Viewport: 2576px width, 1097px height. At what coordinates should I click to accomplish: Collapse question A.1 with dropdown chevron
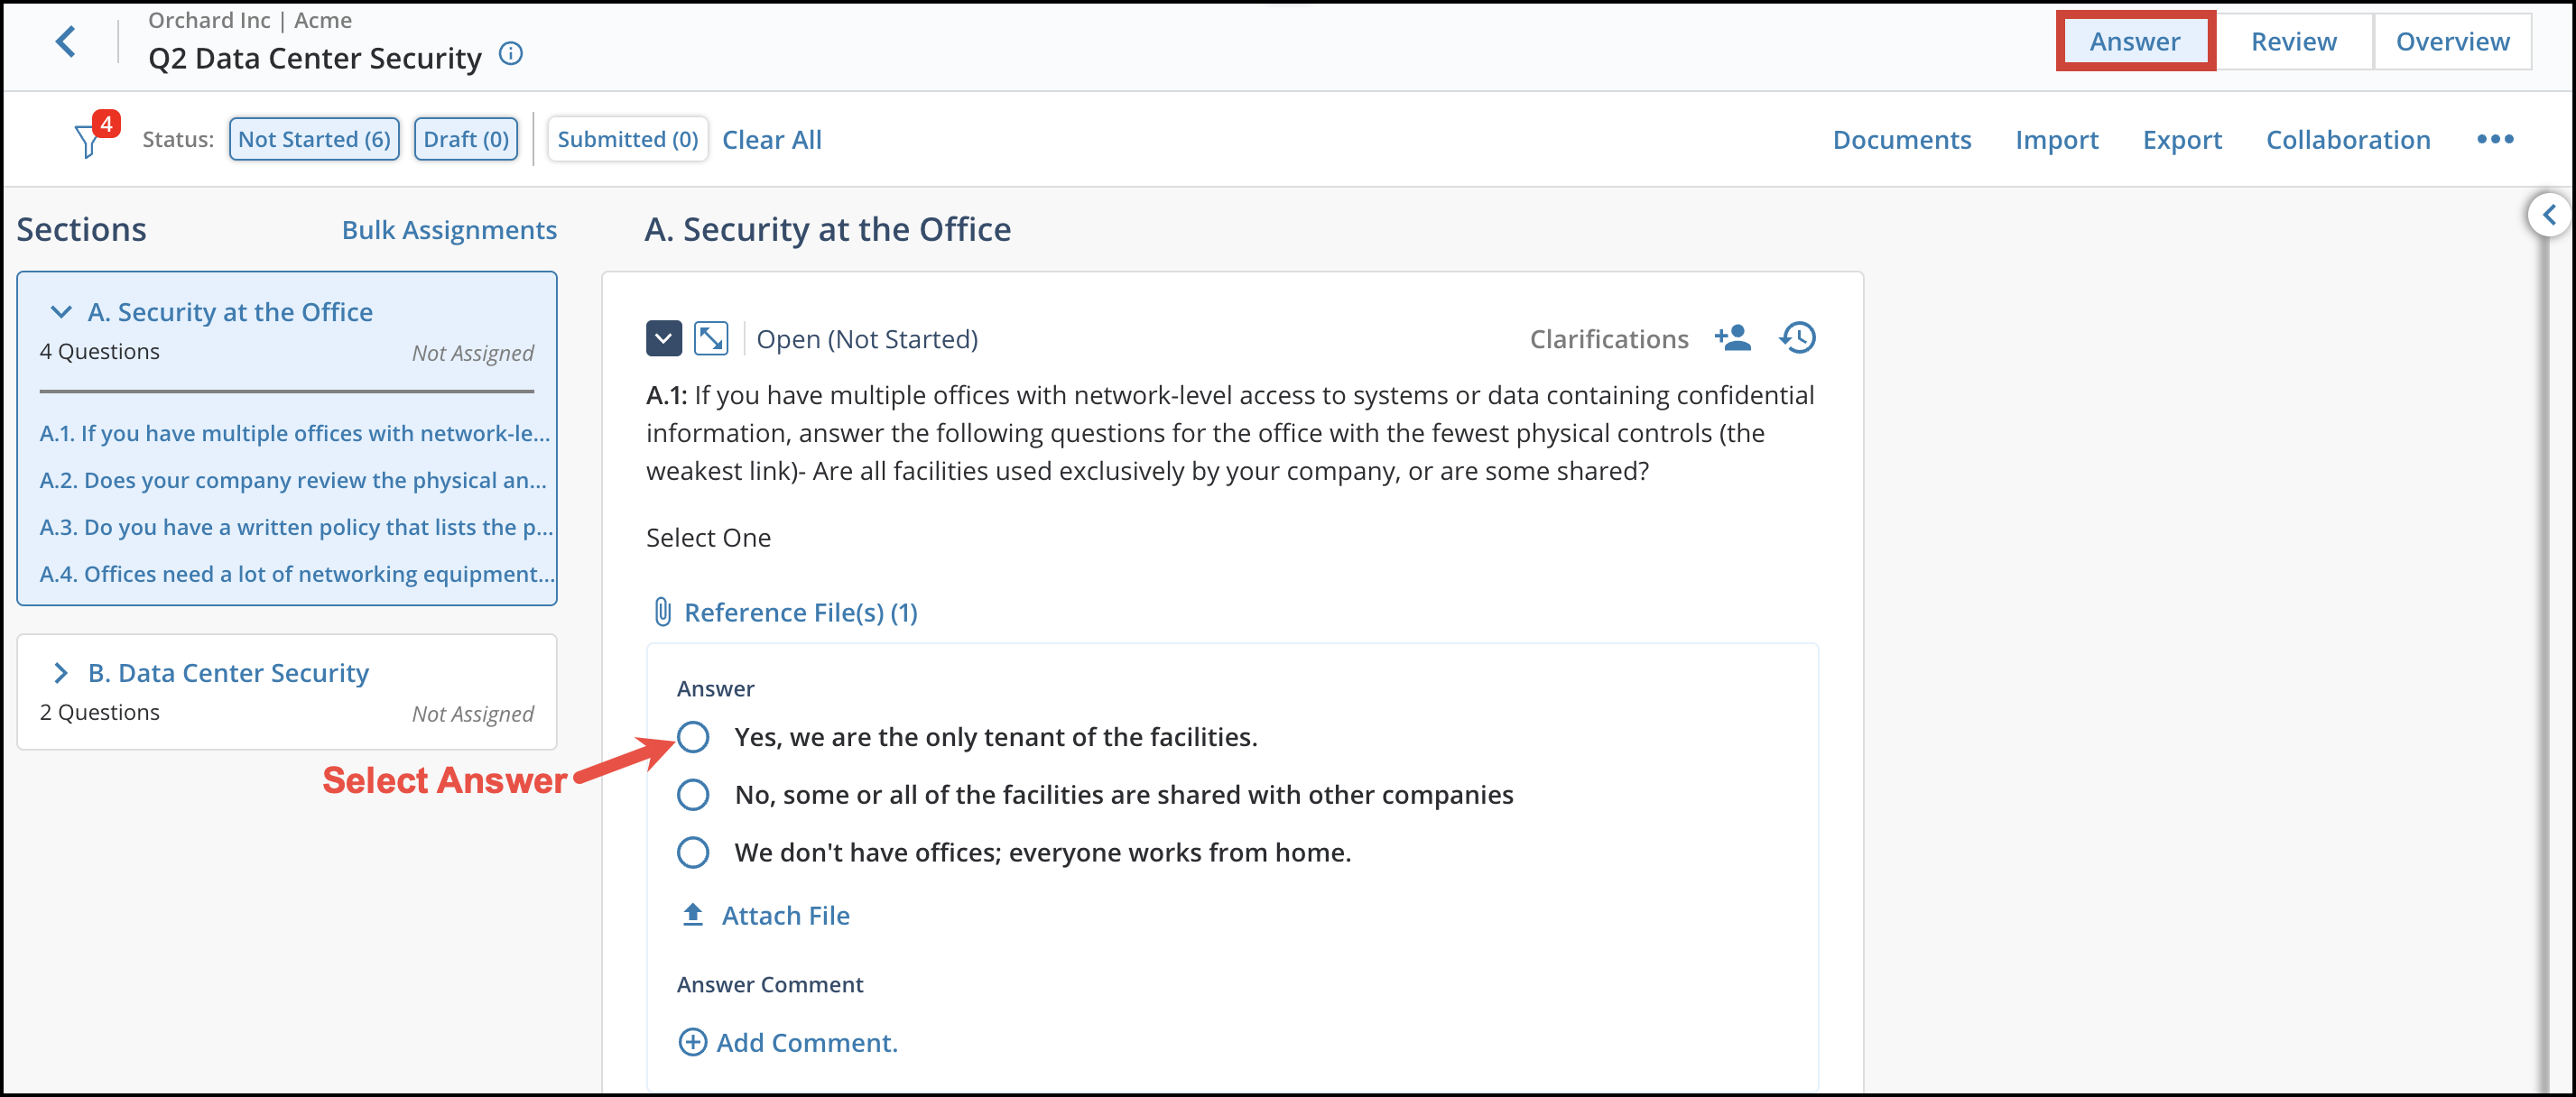pos(663,338)
